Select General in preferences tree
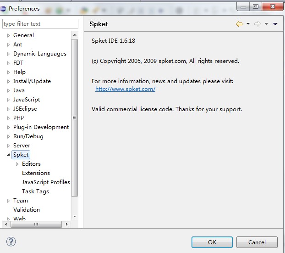285x253 pixels. pyautogui.click(x=23, y=35)
